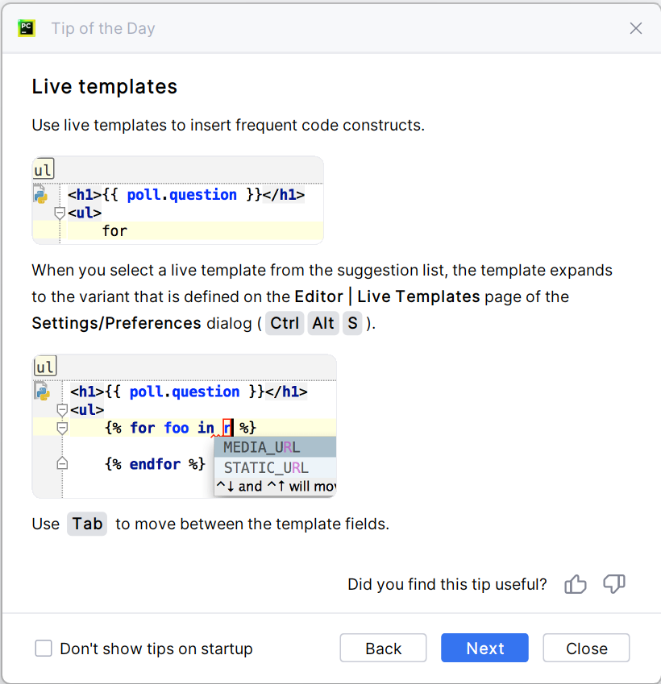Enable Don't show tips on startup checkbox
Viewport: 661px width, 684px height.
44,649
